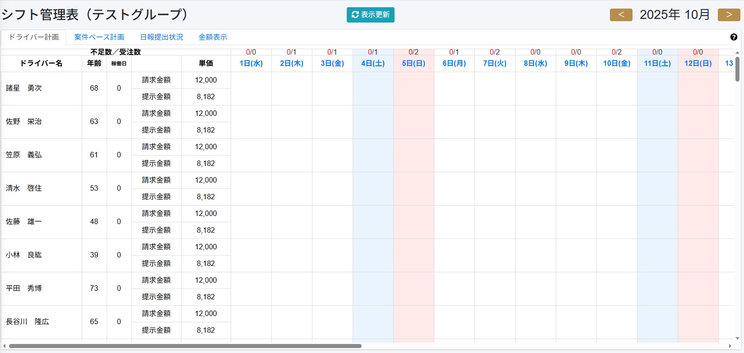This screenshot has height=353, width=744.
Task: Open the 日報提出状況 tab
Action: point(162,37)
